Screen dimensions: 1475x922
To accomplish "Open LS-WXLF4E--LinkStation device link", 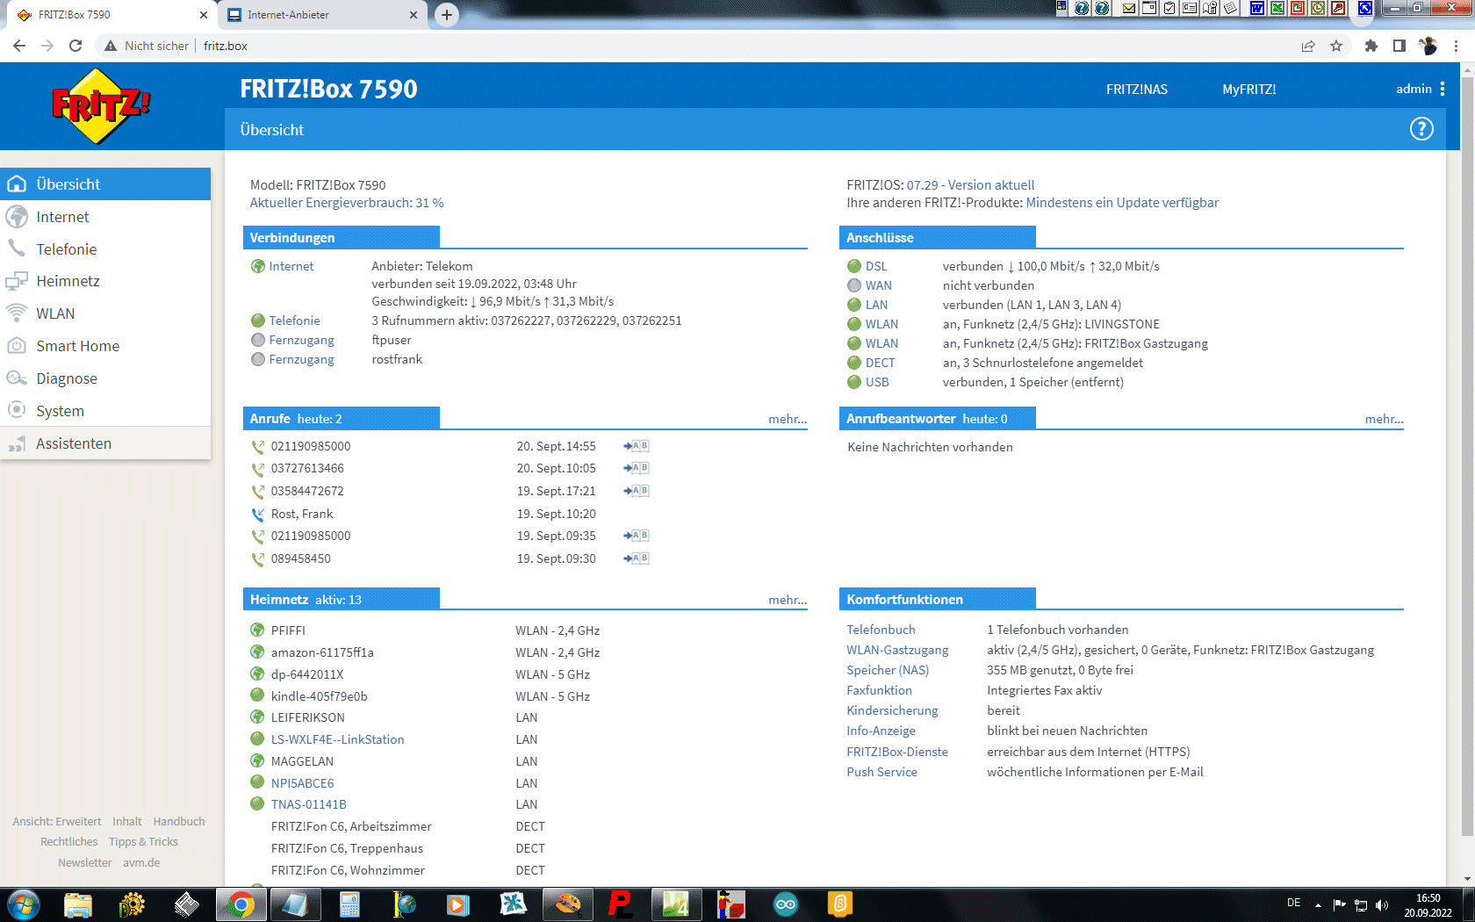I will click(338, 739).
